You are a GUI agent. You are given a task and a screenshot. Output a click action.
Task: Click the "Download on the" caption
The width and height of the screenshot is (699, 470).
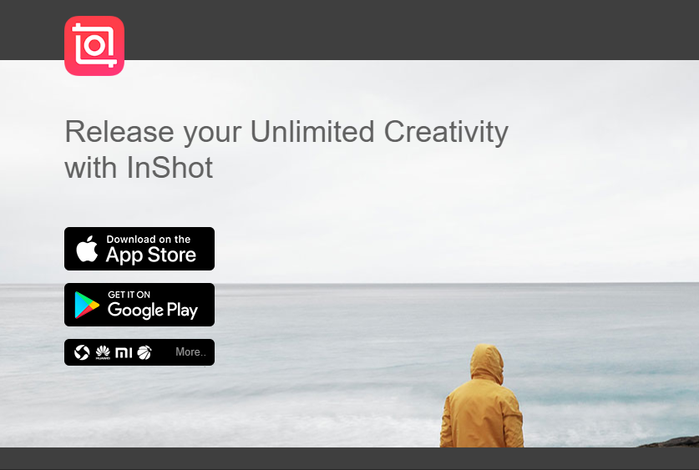pos(148,240)
